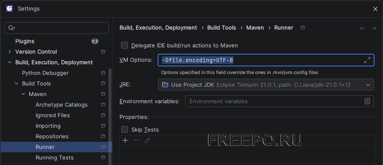The width and height of the screenshot is (383, 165).
Task: Navigate back in settings history
Action: pos(363,28)
